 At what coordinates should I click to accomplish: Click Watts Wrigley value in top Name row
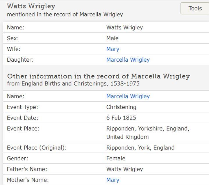(124, 28)
